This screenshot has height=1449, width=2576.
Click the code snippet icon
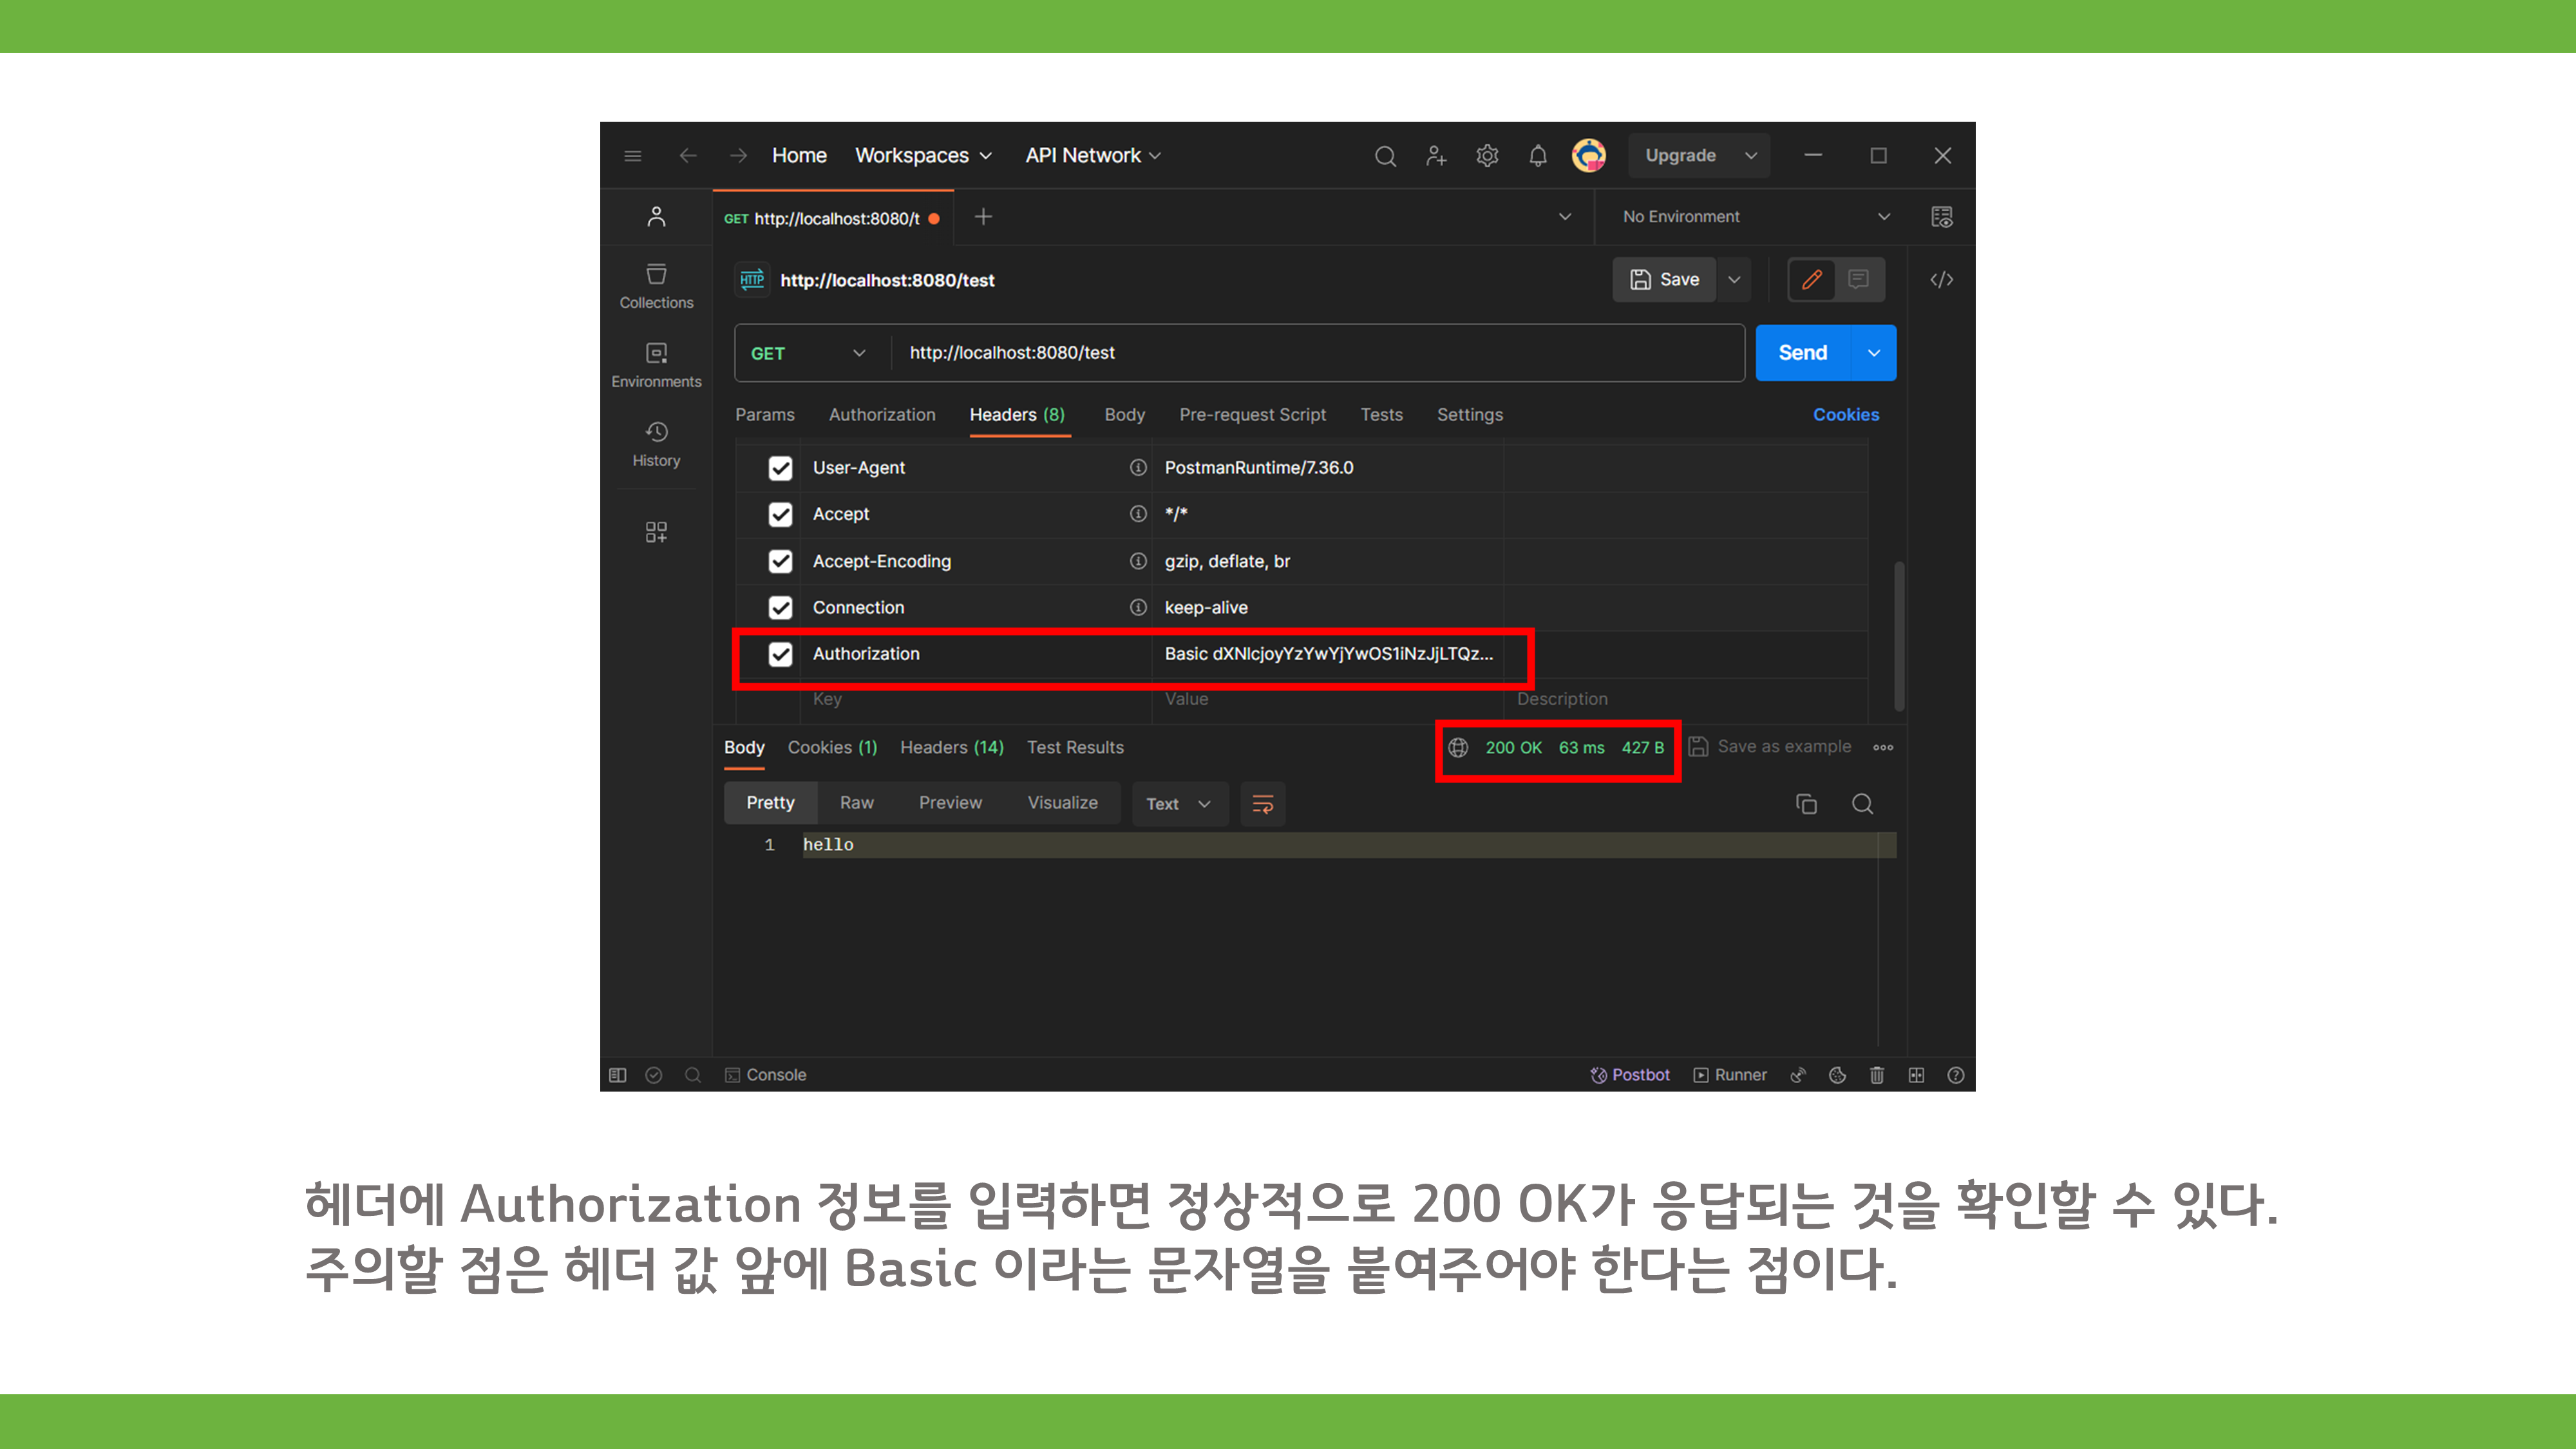point(1941,280)
